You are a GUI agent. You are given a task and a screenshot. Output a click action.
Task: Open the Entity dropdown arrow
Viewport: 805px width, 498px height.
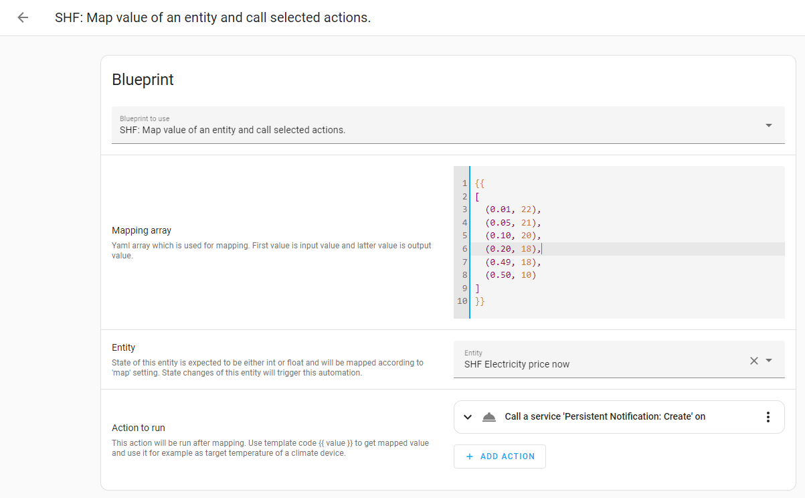click(769, 361)
